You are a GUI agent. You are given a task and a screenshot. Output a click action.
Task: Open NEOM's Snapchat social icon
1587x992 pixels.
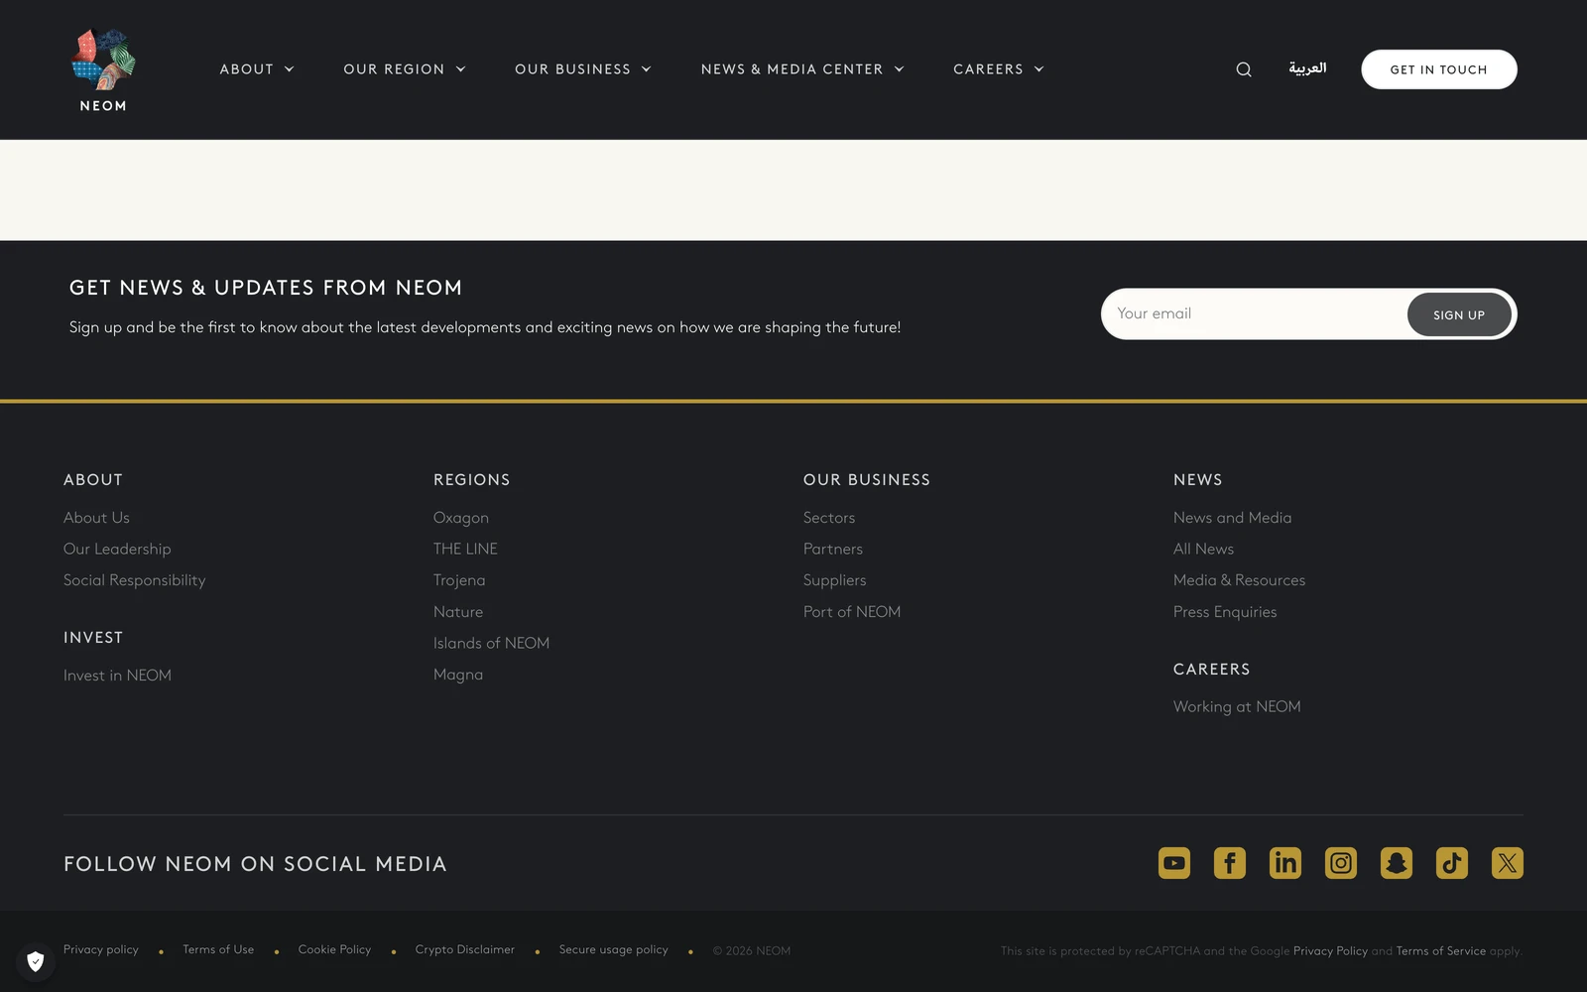(1397, 863)
